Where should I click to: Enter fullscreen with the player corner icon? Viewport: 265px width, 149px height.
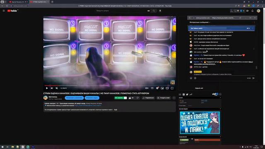click(x=172, y=88)
